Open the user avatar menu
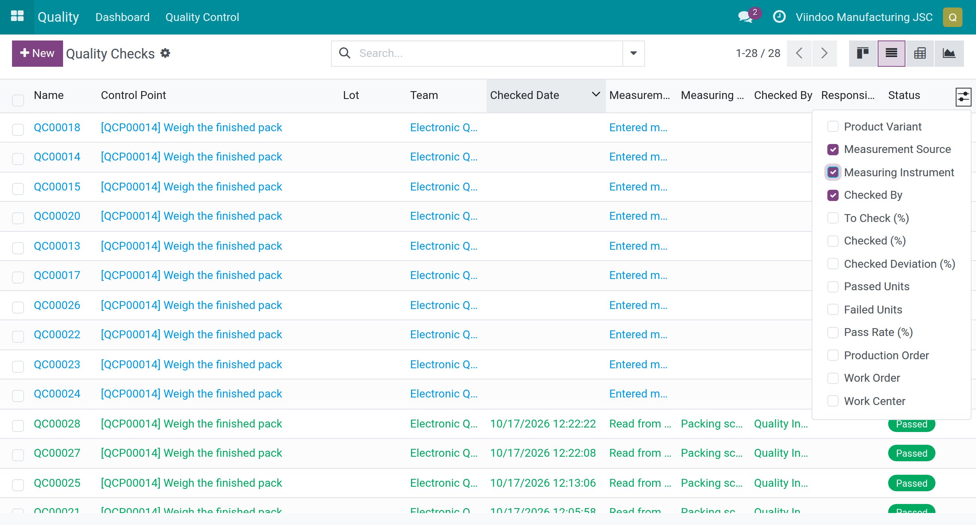This screenshot has width=976, height=525. pyautogui.click(x=952, y=17)
